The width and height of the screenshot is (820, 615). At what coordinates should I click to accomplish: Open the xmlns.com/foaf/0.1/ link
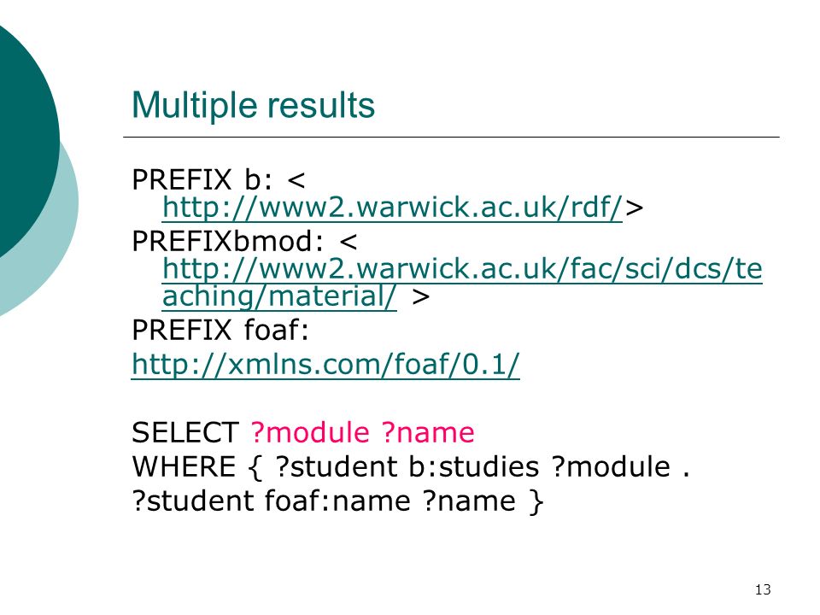click(x=325, y=365)
